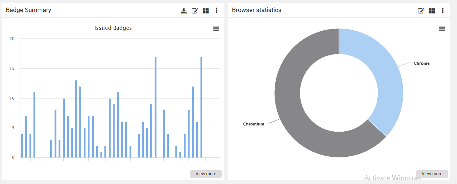Open Badge Summary three-dot options menu
Viewport: 457px width, 184px height.
(x=216, y=10)
